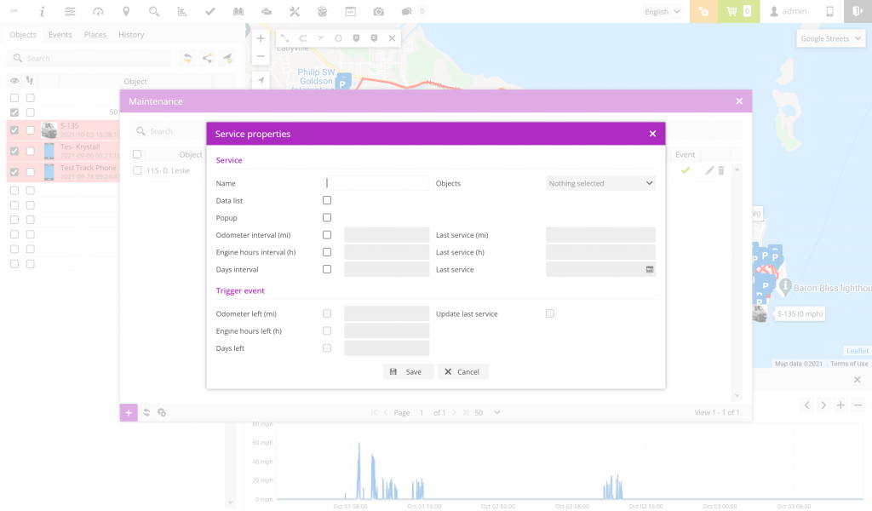Zoom in on the map
This screenshot has width=872, height=511.
tap(261, 38)
